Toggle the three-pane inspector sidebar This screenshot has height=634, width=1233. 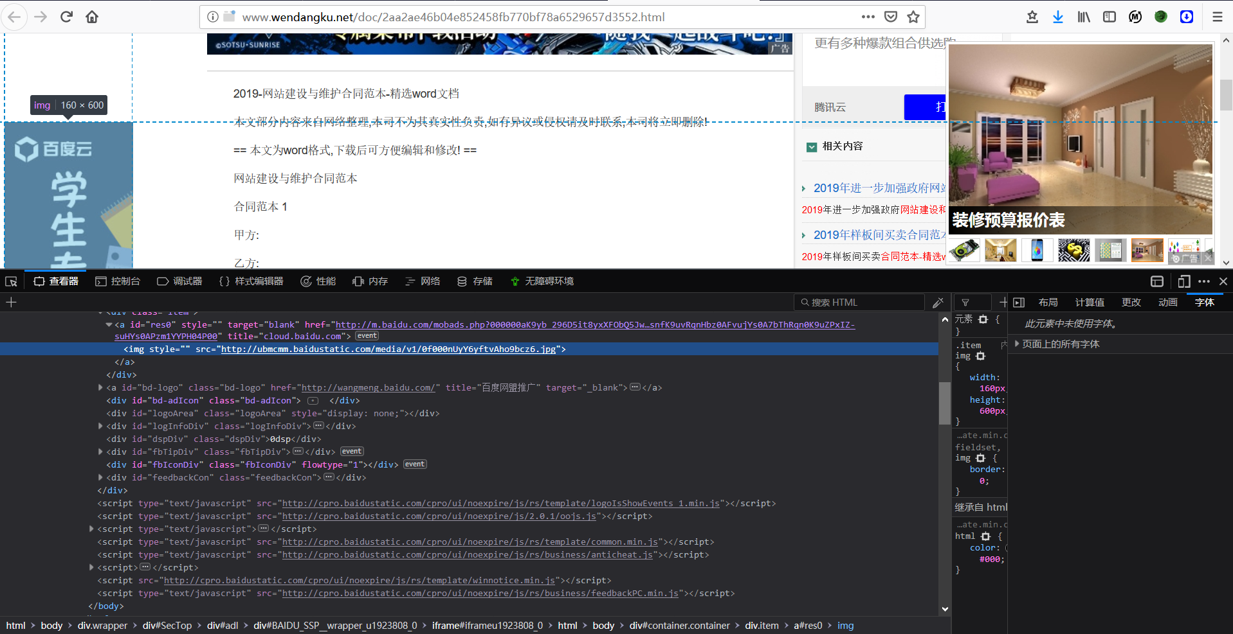click(x=1019, y=302)
